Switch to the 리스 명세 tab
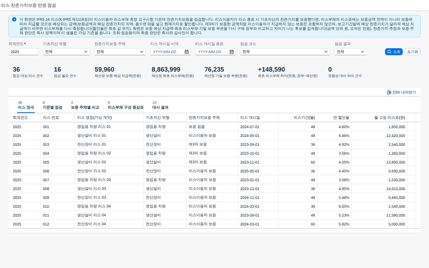Viewport: 429px width, 268px height. pos(26,105)
